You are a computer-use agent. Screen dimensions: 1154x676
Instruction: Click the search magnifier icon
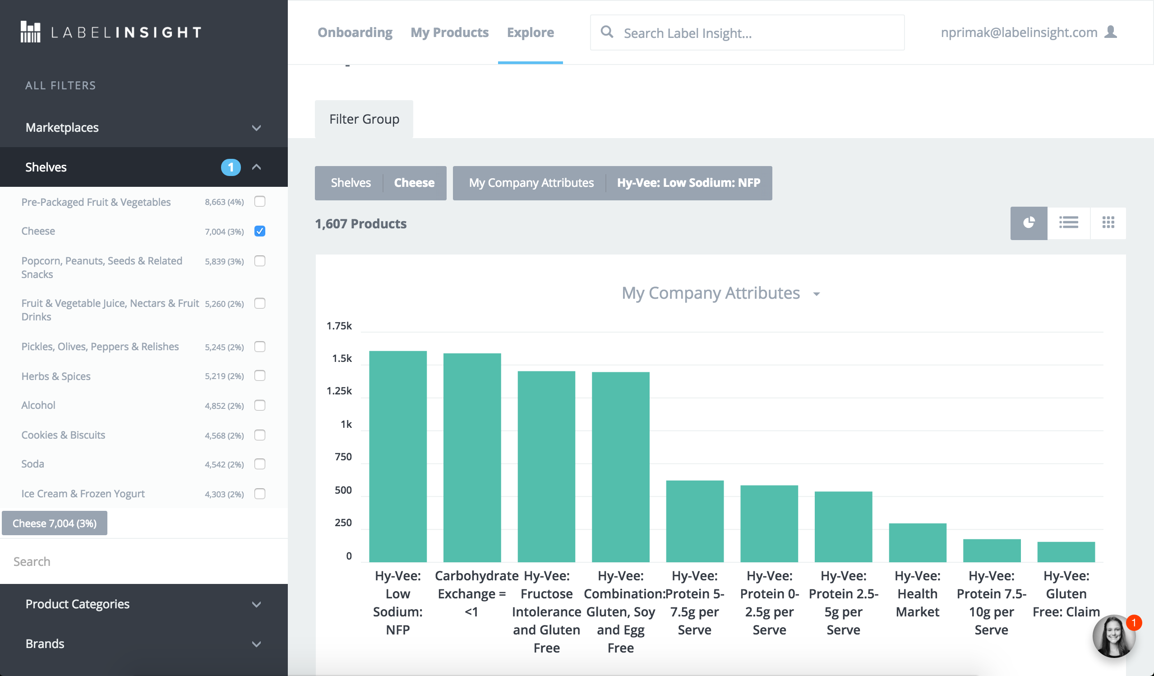[x=607, y=32]
